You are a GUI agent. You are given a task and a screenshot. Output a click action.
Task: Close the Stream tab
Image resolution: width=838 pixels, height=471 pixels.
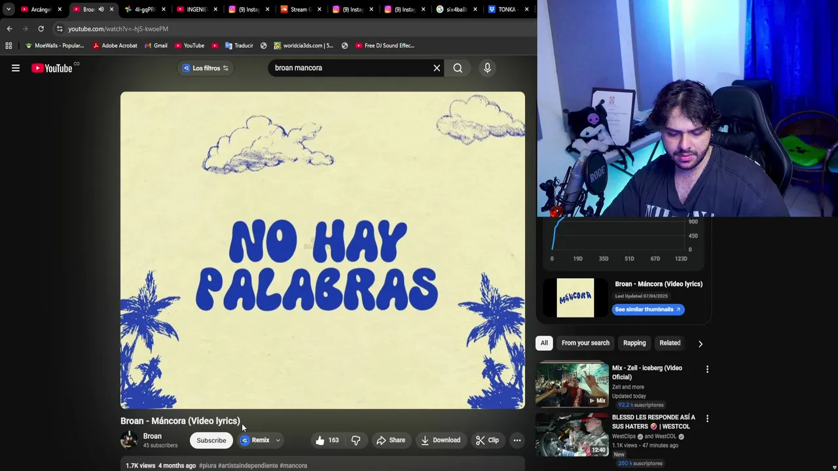[319, 9]
